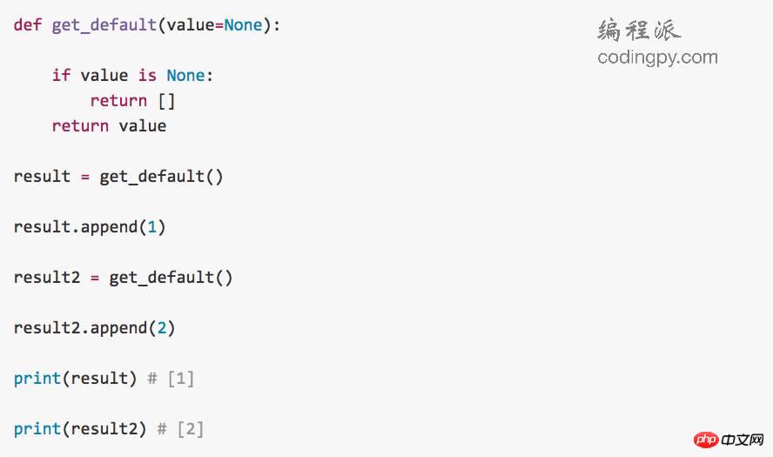Open the codingpy.com watermark link
Image resolution: width=773 pixels, height=457 pixels.
point(657,57)
